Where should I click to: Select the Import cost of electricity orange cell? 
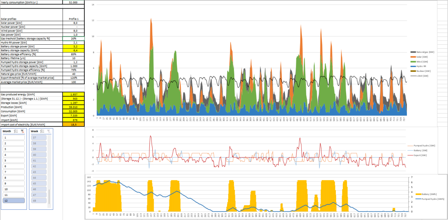[x=73, y=124]
